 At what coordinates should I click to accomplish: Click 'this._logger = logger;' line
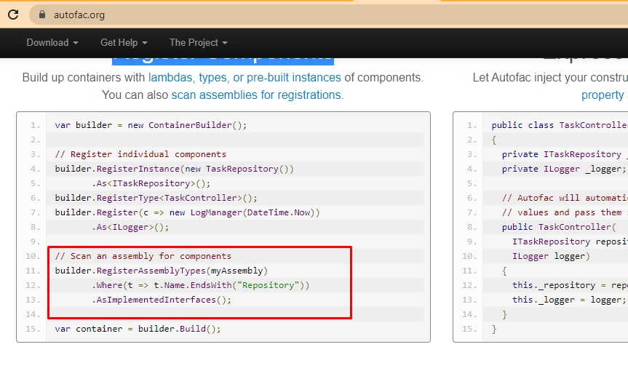click(x=569, y=300)
